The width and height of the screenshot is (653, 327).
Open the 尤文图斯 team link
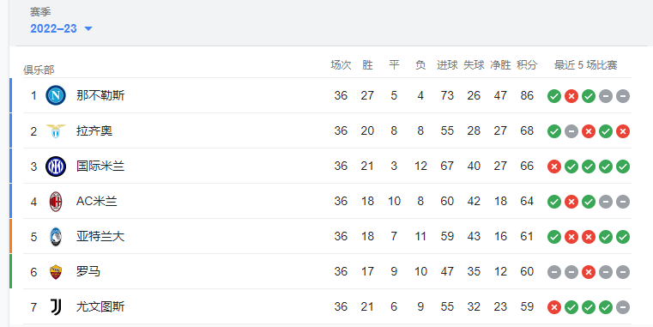(x=100, y=307)
